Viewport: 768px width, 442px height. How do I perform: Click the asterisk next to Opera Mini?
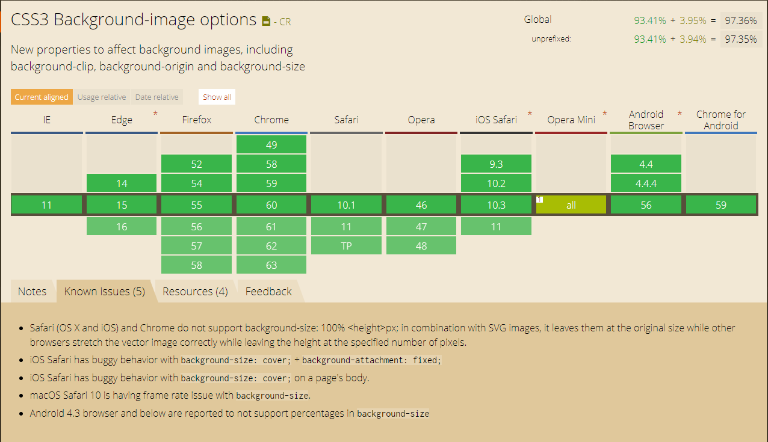(x=604, y=114)
